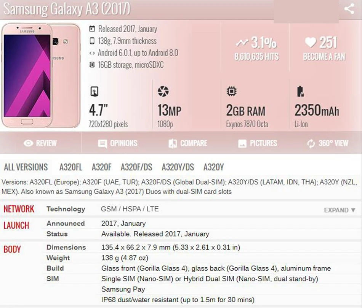Image resolution: width=362 pixels, height=308 pixels.
Task: Click the '16GB storage, microSDXC' text
Action: pos(131,65)
